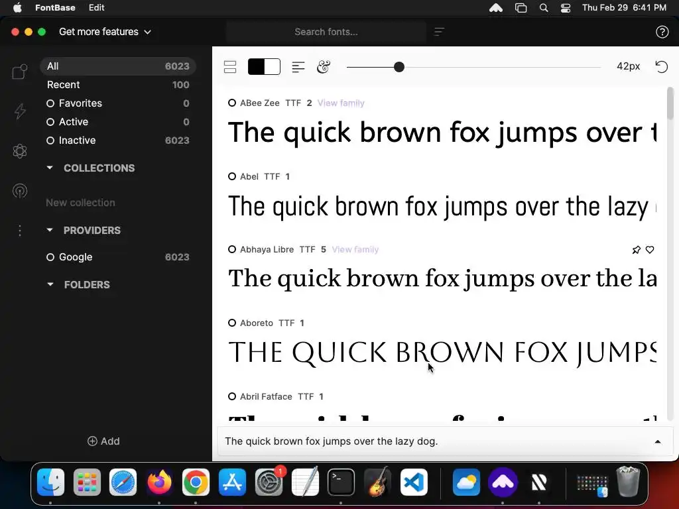Open the lightning bolt sidebar icon
The image size is (679, 509).
pos(20,111)
